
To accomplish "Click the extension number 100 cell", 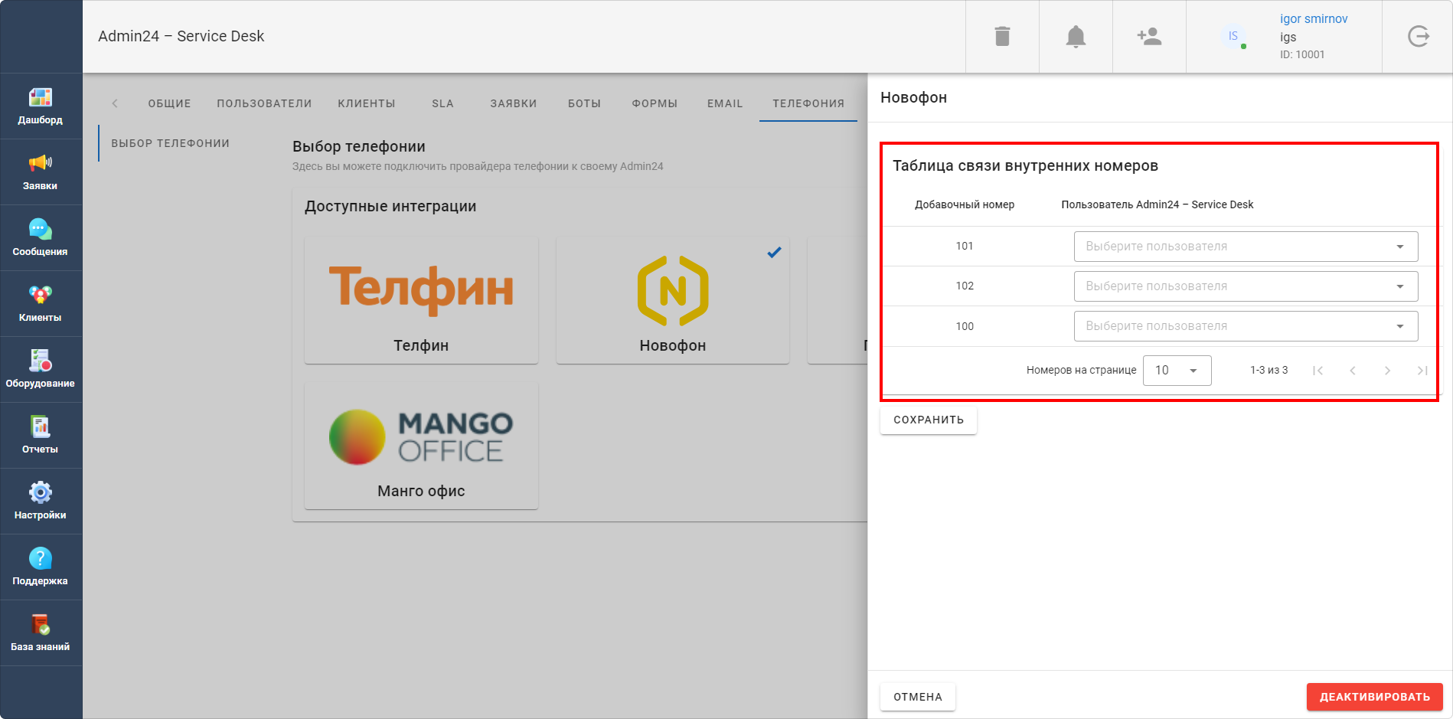I will (x=965, y=326).
